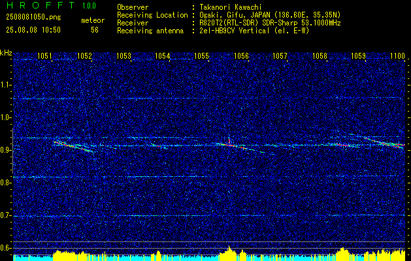The height and width of the screenshot is (261, 411).
Task: Click the Observer field label
Action: (133, 7)
